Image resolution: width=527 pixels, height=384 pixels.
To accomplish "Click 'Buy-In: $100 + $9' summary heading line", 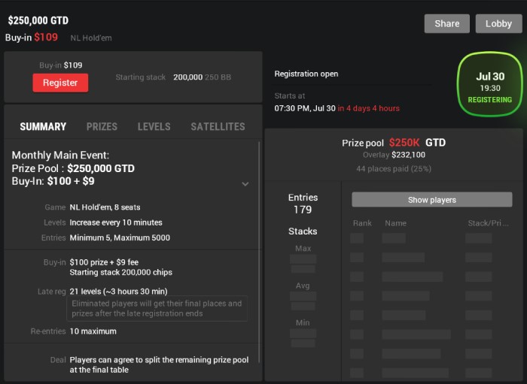I will (x=53, y=181).
